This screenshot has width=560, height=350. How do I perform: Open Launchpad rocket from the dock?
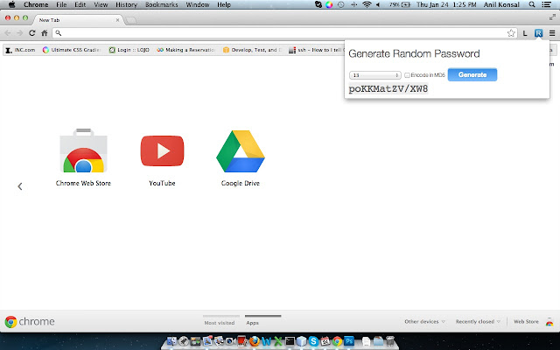coord(184,341)
